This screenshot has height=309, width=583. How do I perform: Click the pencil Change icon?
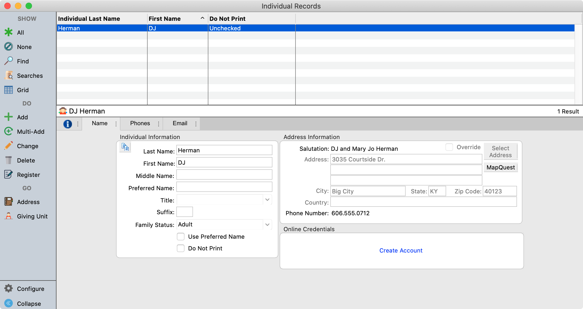(x=9, y=146)
